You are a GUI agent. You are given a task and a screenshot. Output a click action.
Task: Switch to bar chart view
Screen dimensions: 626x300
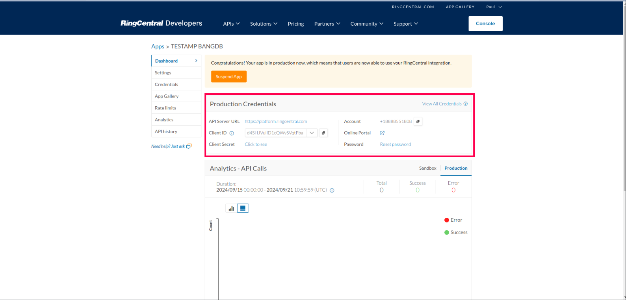[x=231, y=208]
